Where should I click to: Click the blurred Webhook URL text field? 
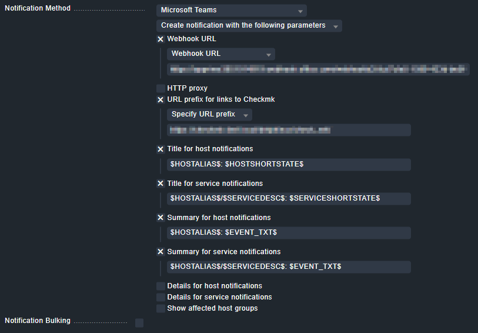[317, 69]
